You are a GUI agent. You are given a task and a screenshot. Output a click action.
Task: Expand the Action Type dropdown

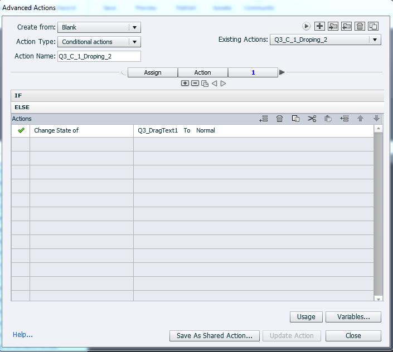pos(134,42)
